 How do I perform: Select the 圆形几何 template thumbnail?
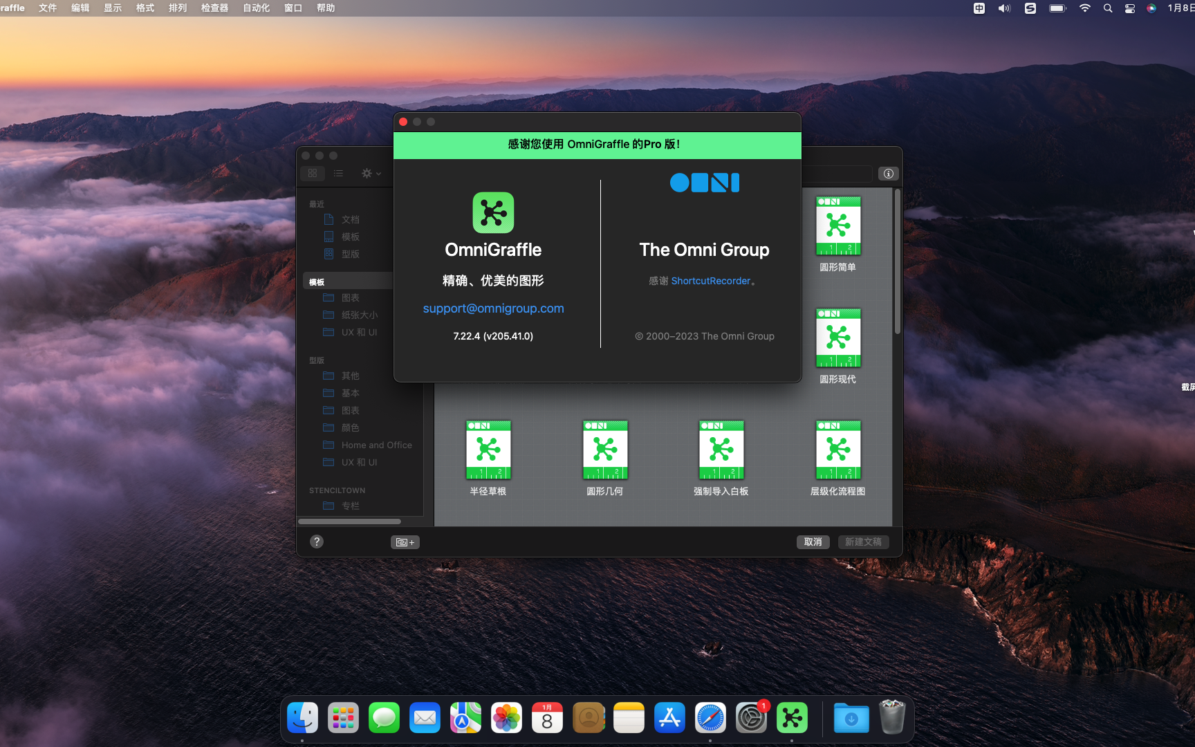click(x=605, y=450)
